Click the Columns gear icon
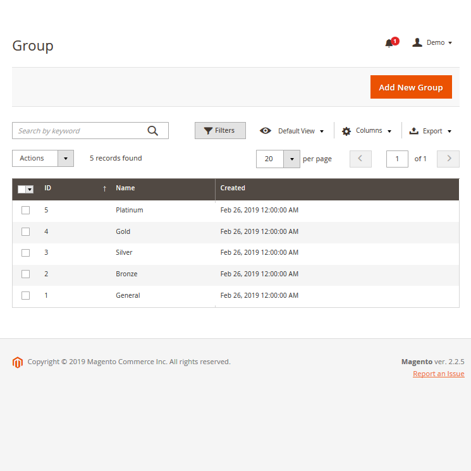Viewport: 471px width, 471px height. click(x=346, y=131)
